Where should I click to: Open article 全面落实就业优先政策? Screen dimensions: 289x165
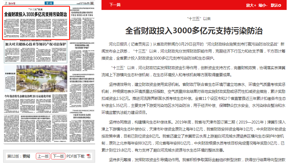[x=83, y=115]
